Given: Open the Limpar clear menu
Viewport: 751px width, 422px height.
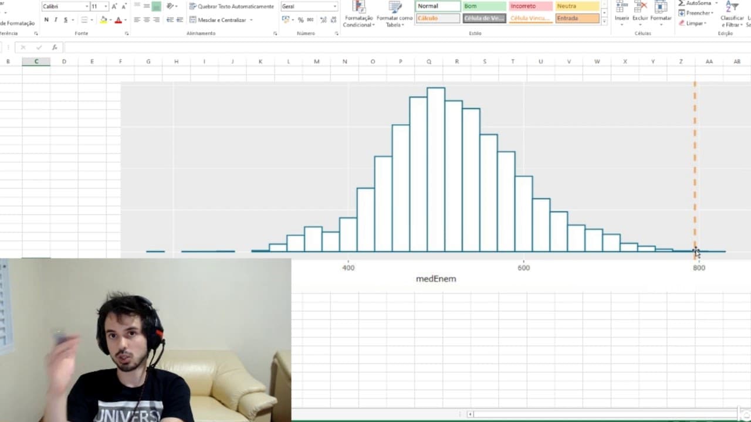Looking at the screenshot, I should pyautogui.click(x=692, y=23).
